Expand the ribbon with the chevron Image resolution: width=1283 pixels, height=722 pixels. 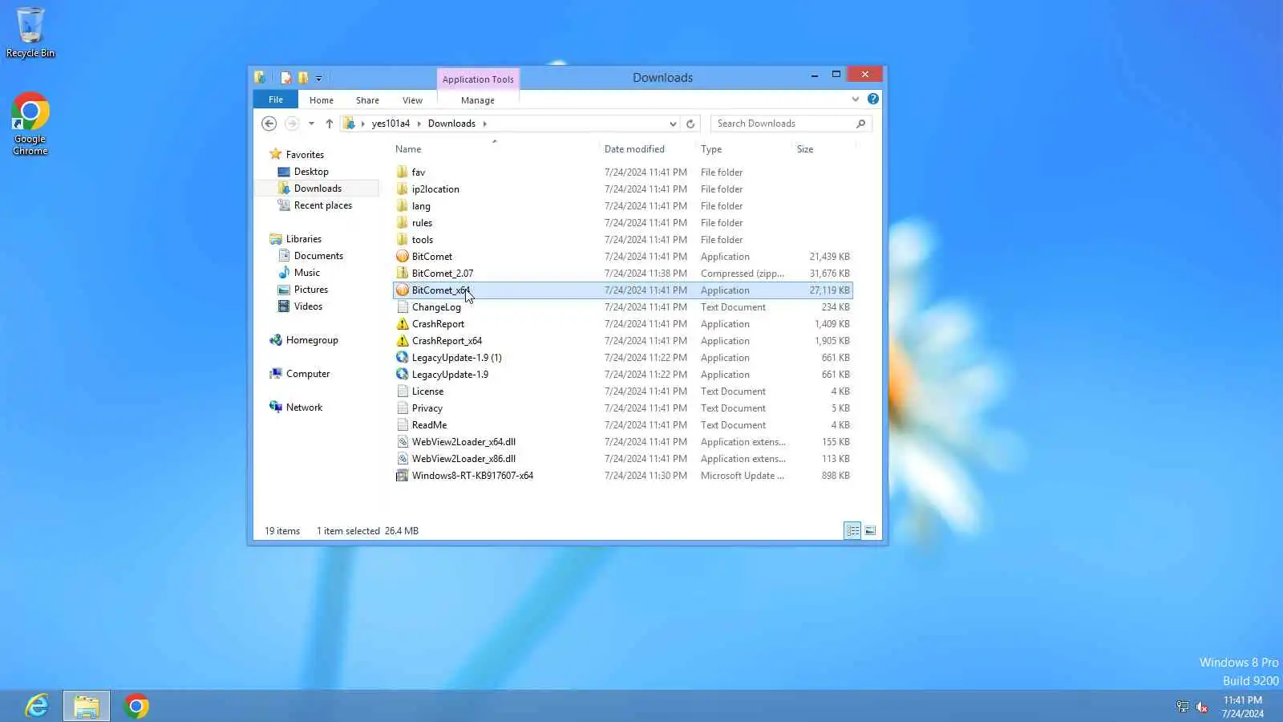click(x=856, y=99)
